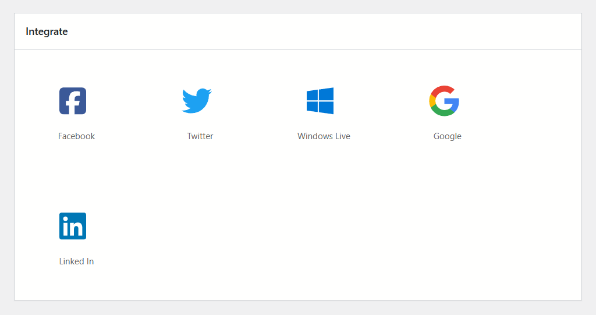Open the Windows Live logo icon

(320, 101)
